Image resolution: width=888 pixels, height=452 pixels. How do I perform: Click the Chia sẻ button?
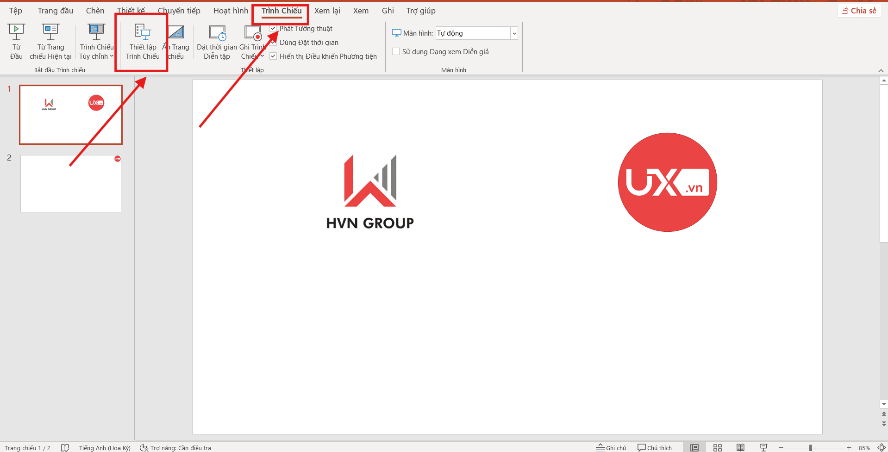(x=858, y=10)
